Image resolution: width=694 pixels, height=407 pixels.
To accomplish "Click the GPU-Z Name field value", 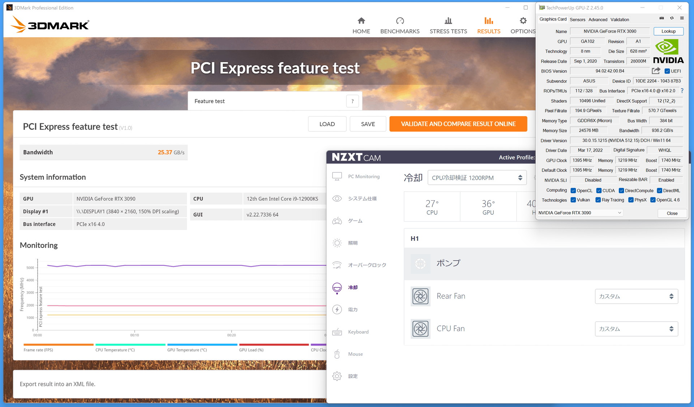I will tap(610, 31).
